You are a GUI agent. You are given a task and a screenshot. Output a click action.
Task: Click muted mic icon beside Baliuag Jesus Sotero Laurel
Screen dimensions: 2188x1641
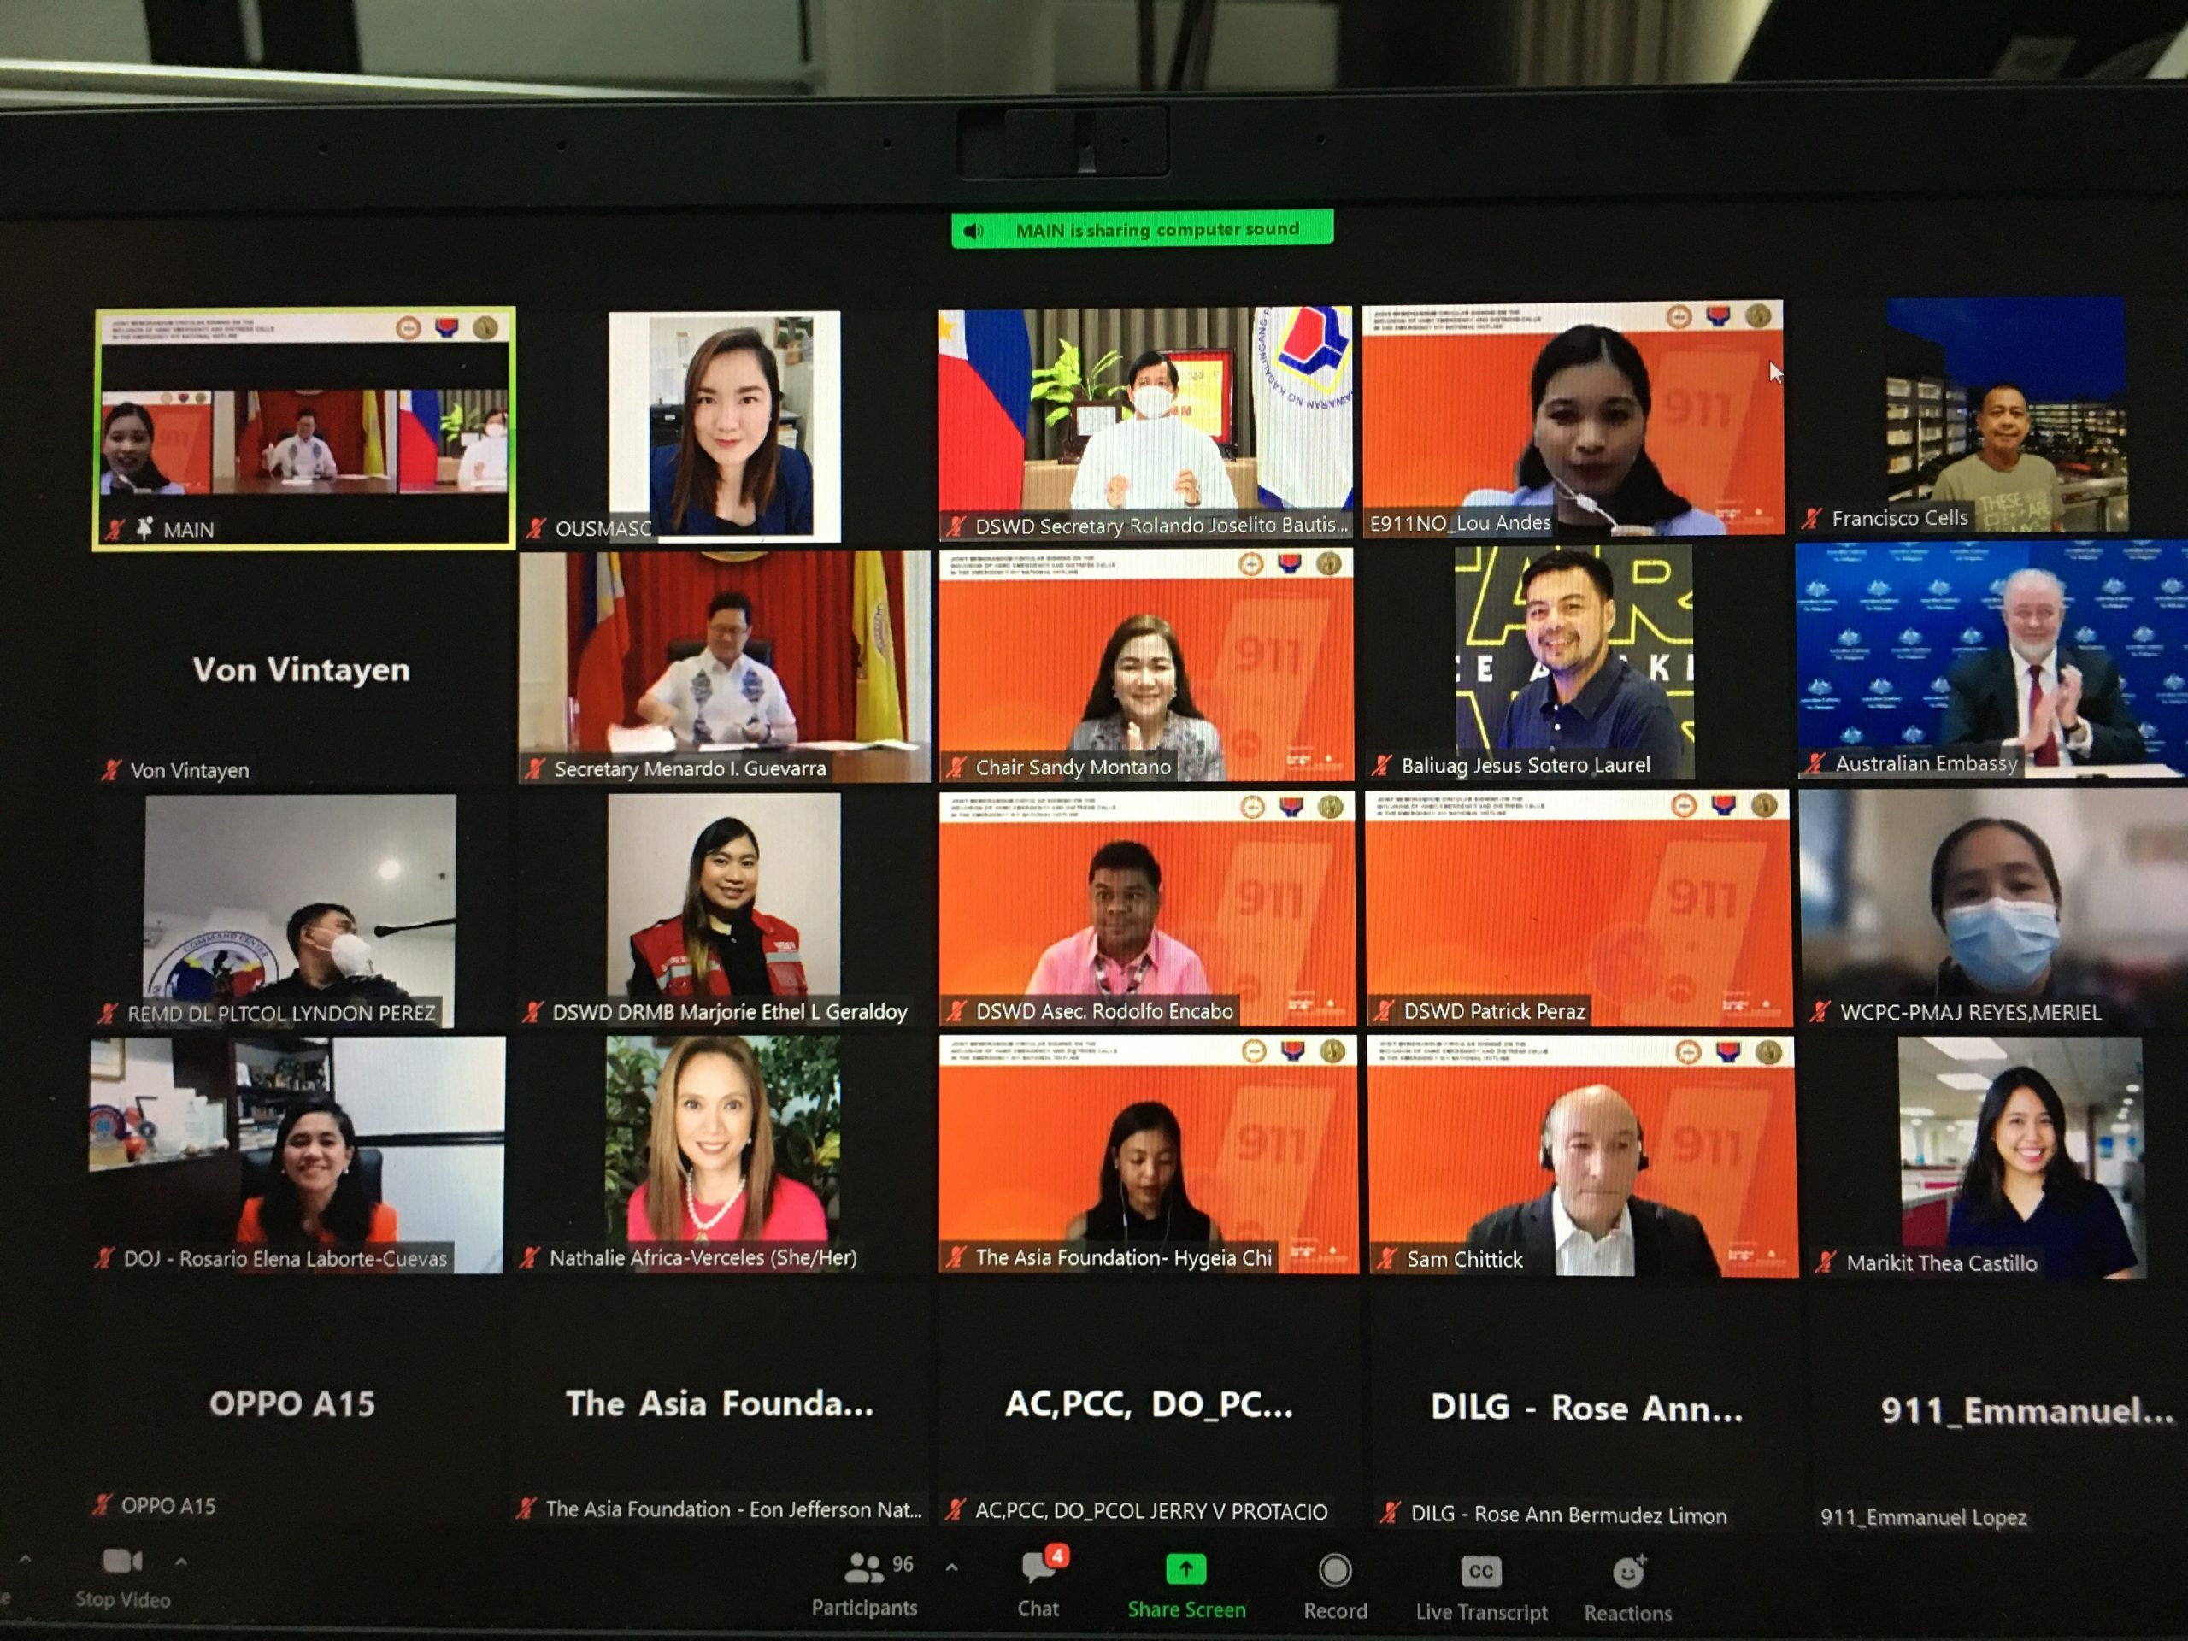tap(1381, 765)
